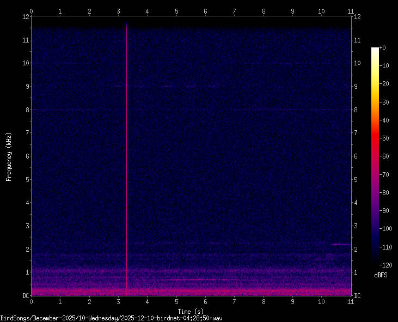
Task: Click the 0 second tick on top axis
Action: point(31,10)
